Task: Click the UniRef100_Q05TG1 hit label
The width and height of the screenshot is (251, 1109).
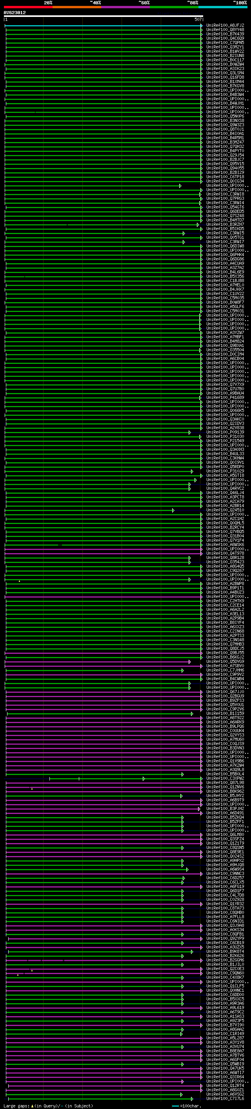Action: (225, 237)
